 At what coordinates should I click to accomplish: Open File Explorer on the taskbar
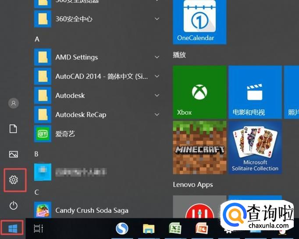pos(149,228)
